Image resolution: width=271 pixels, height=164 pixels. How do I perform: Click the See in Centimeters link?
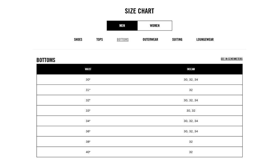[x=232, y=59]
